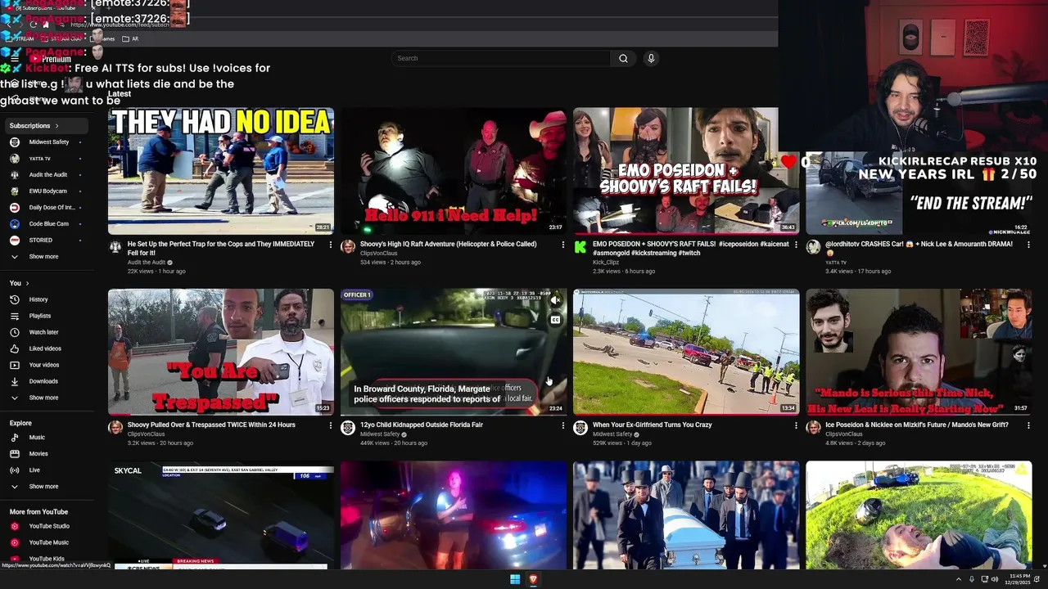Expand Show more under You section
The width and height of the screenshot is (1048, 589).
(43, 398)
